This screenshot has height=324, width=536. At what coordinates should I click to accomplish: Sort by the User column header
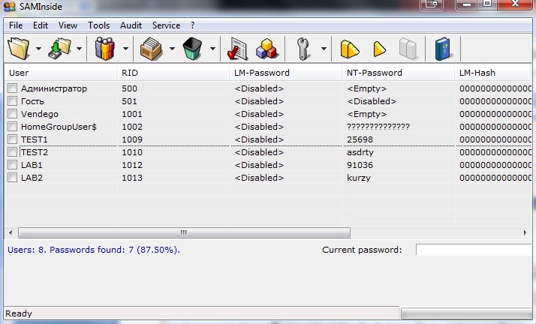(61, 73)
